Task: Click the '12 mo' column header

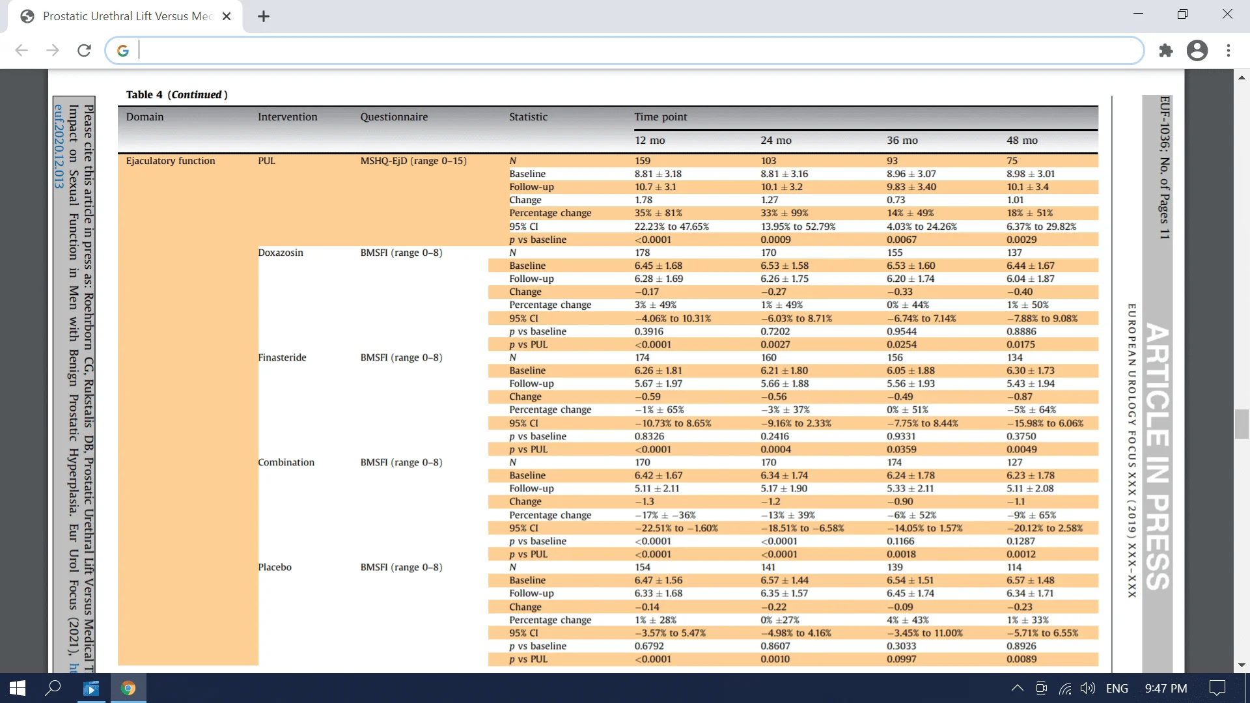Action: [650, 140]
